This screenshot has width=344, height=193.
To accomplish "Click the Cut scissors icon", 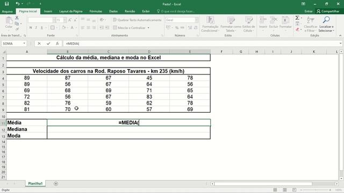I will [x=17, y=18].
